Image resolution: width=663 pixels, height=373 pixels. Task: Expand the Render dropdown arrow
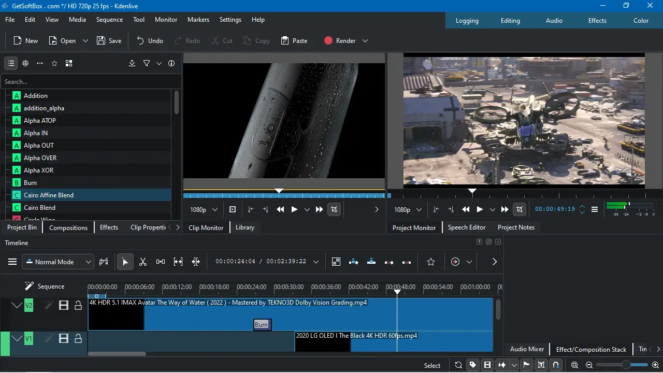coord(365,41)
